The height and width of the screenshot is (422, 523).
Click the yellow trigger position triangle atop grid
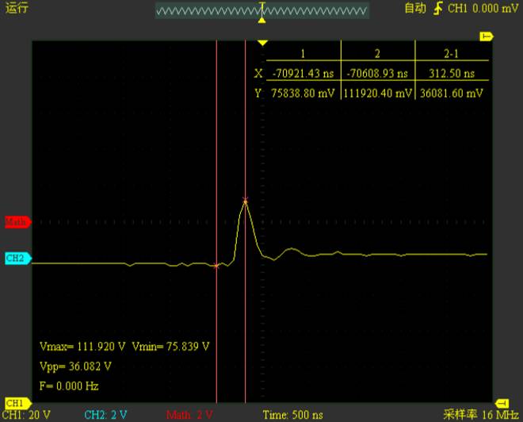[x=263, y=43]
